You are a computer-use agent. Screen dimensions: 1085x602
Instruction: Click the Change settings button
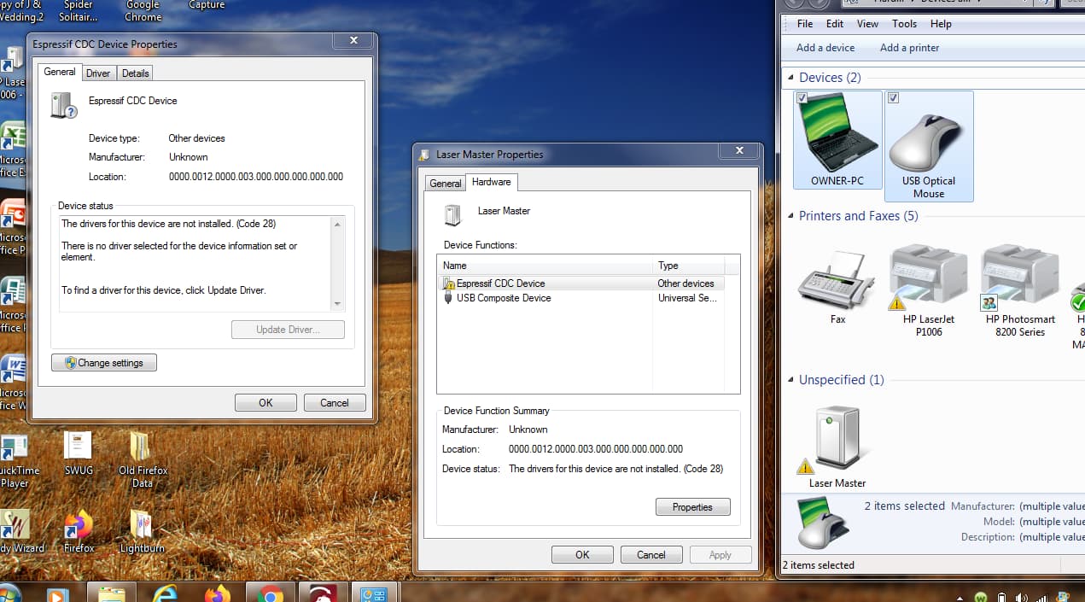tap(104, 363)
